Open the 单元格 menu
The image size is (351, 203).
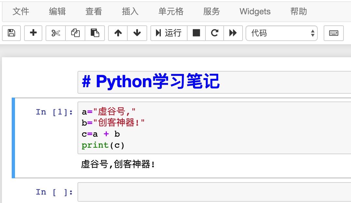(x=171, y=11)
